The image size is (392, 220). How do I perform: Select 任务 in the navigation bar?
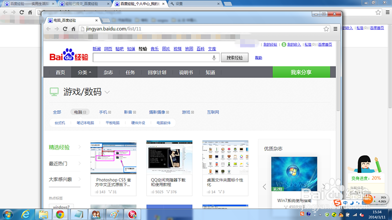(x=130, y=72)
